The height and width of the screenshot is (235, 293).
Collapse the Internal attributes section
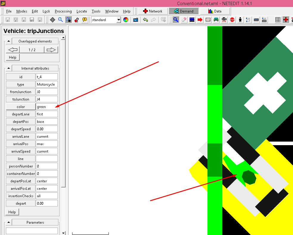click(9, 68)
